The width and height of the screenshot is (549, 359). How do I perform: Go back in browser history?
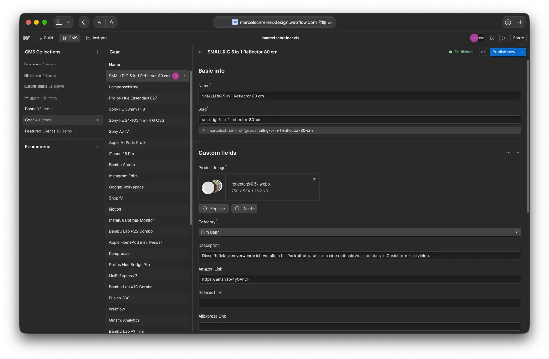click(83, 22)
